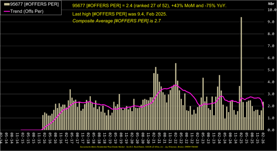Viewport: 277px width, 151px height.
Task: Click the 8.0 y-axis label
Action: tap(271, 34)
